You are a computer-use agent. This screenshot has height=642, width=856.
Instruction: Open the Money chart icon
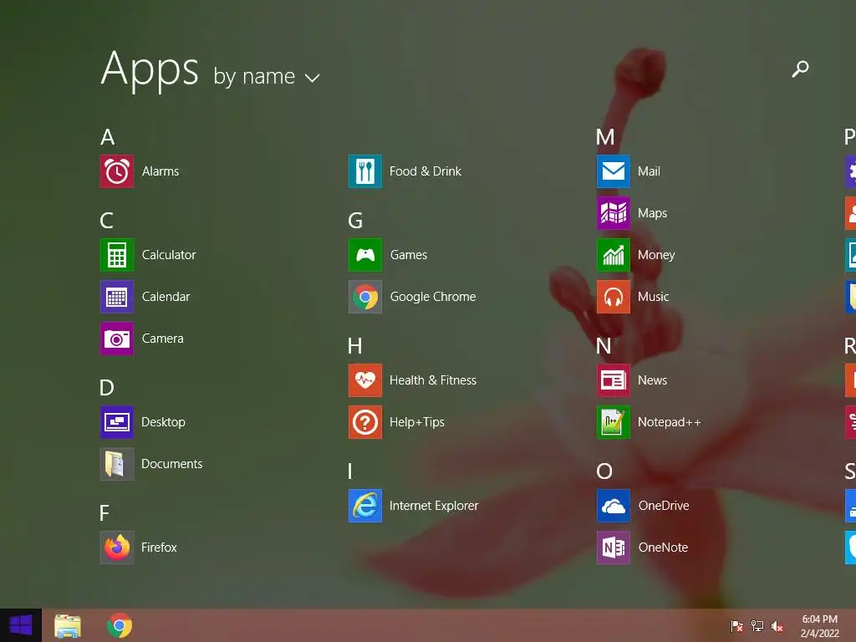pos(614,255)
